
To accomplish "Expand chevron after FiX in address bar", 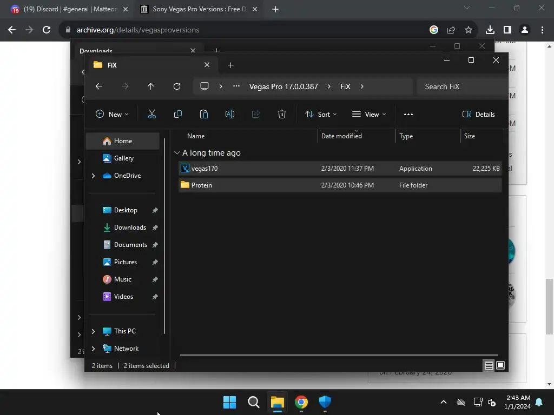I will [362, 86].
